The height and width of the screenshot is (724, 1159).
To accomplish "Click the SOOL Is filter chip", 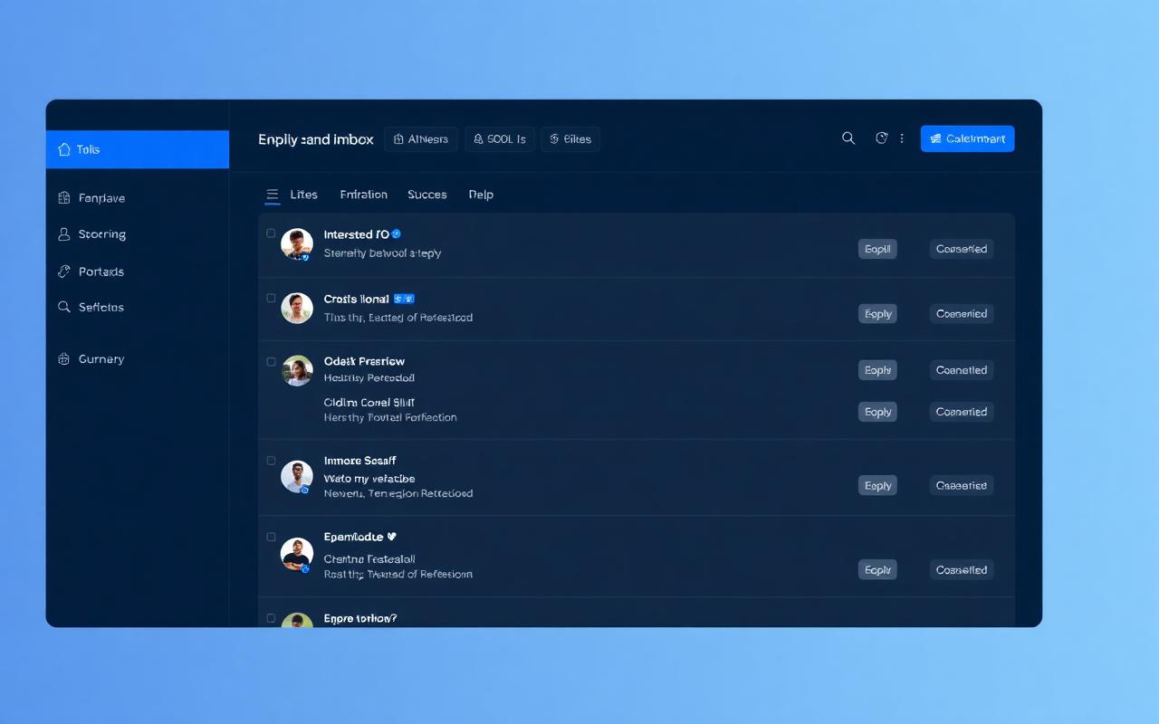I will [x=500, y=139].
